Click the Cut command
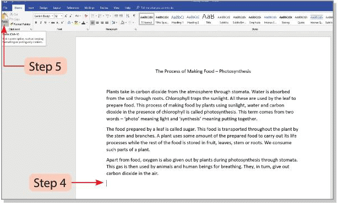This screenshot has width=338, height=203. coord(14,14)
